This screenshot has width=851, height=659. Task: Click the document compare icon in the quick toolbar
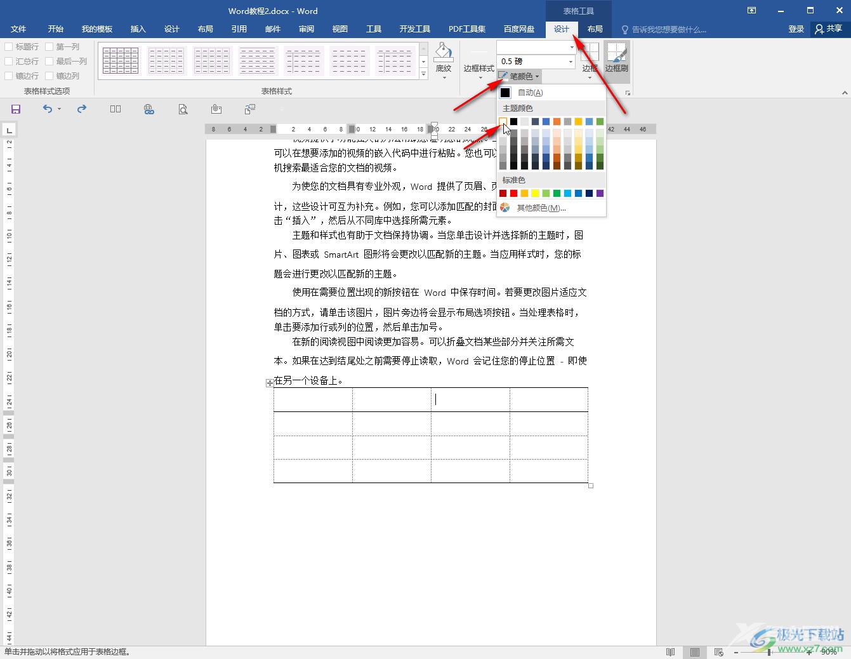tap(250, 109)
